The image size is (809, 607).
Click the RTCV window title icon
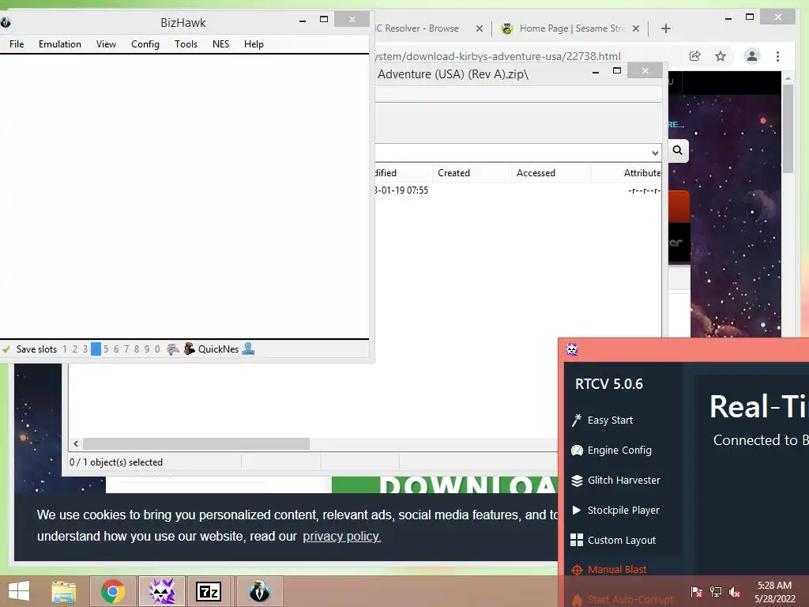[x=572, y=349]
